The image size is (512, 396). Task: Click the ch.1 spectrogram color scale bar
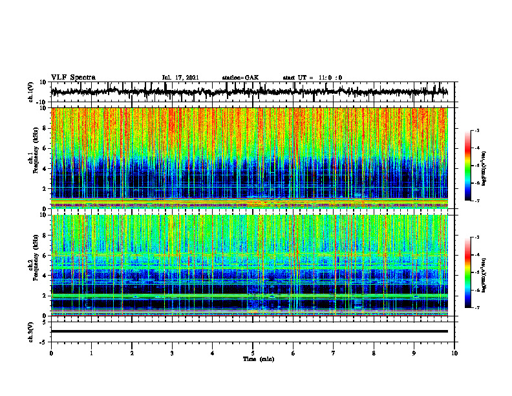click(467, 166)
